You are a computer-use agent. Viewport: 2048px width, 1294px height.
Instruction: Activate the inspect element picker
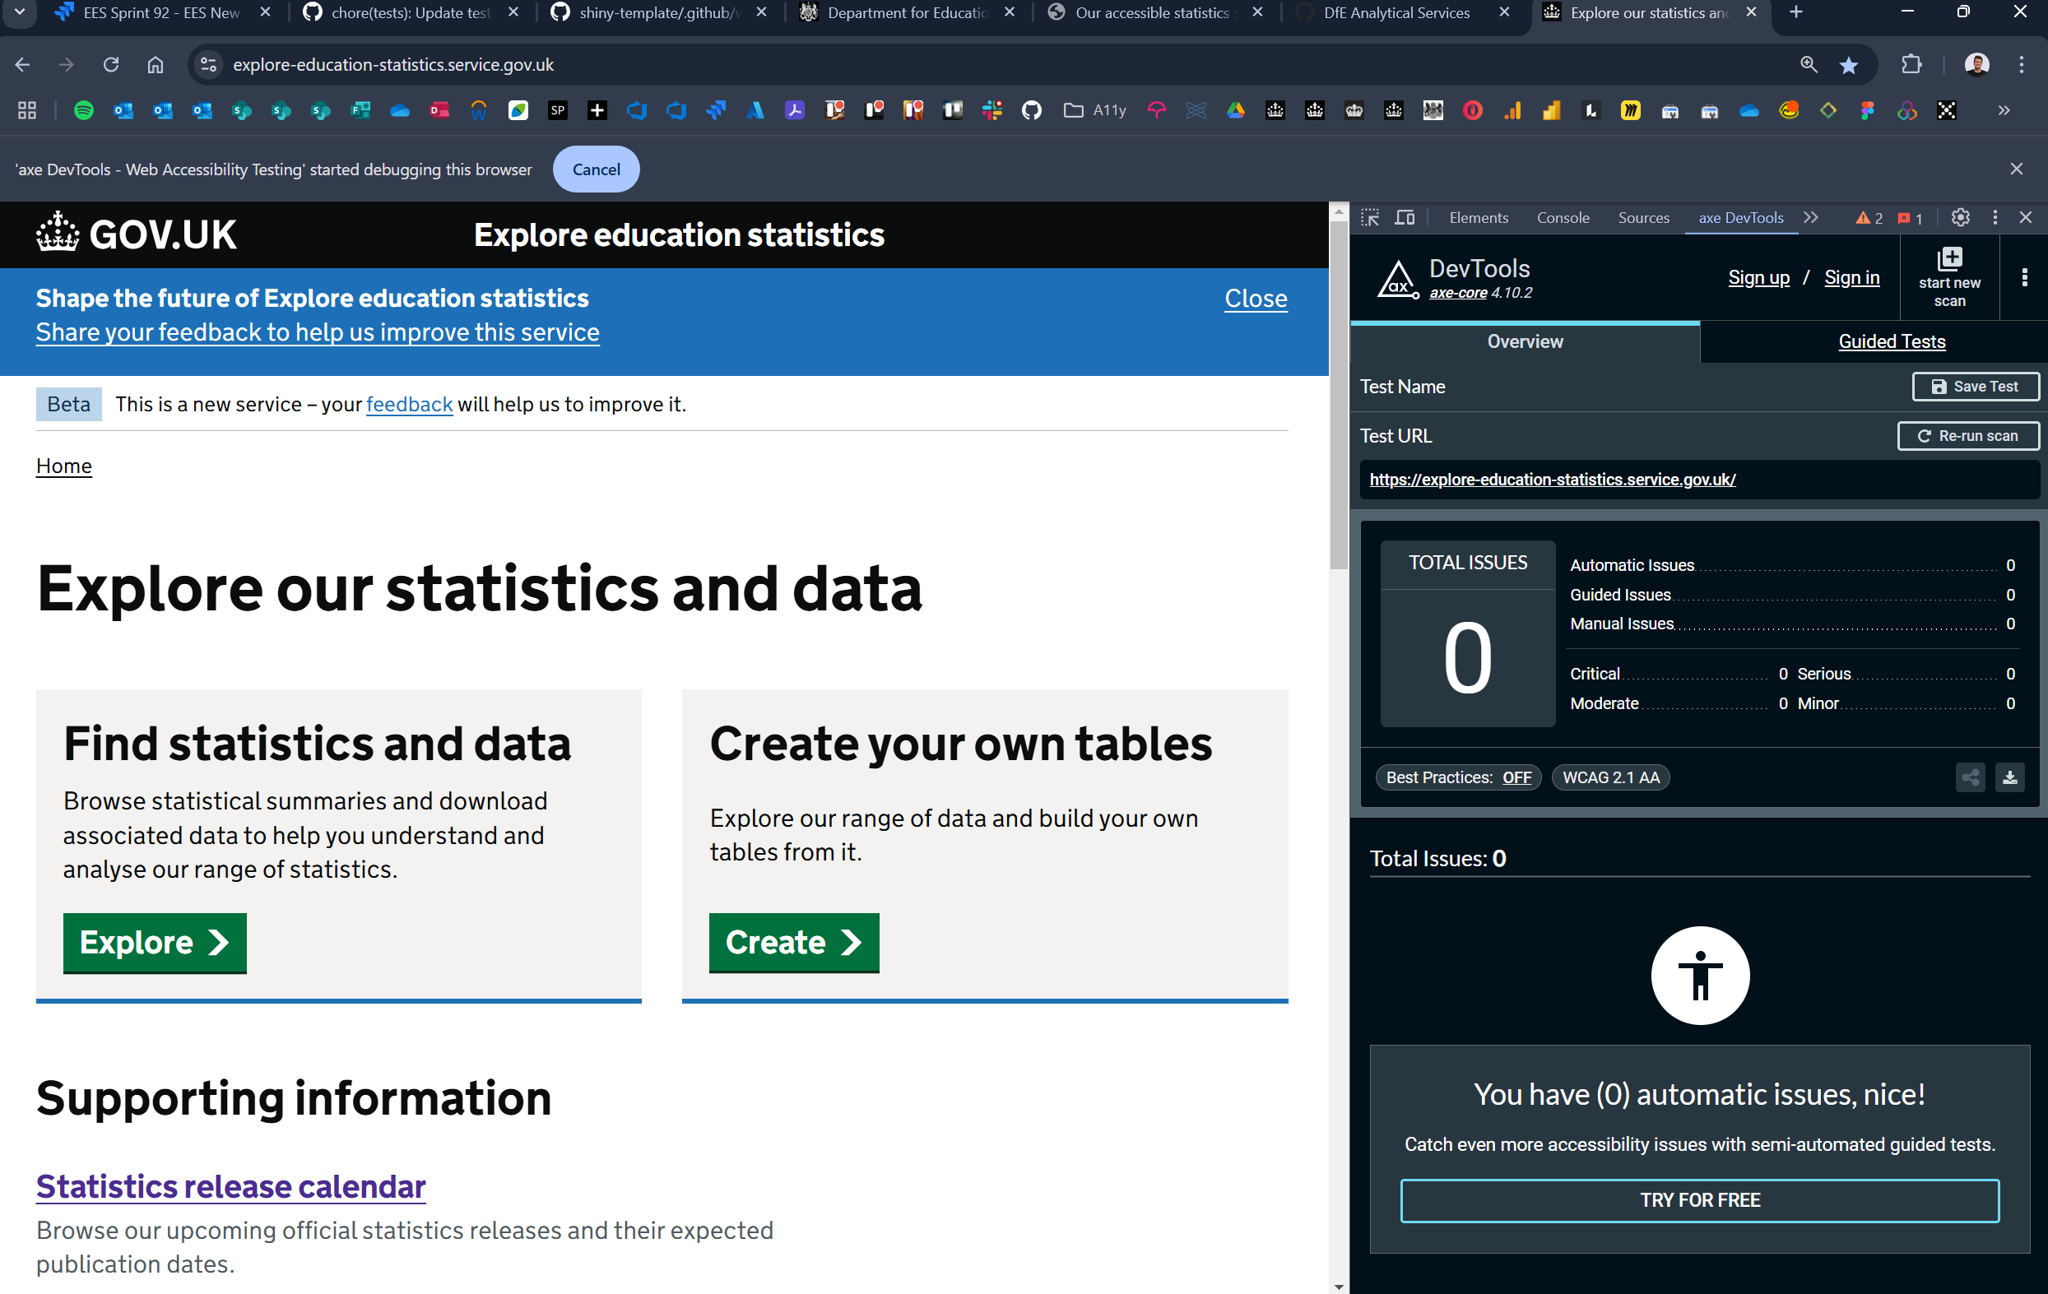pos(1369,218)
